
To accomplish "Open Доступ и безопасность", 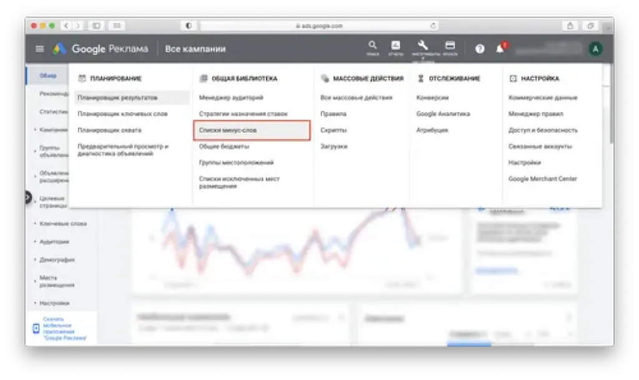I will pyautogui.click(x=543, y=130).
